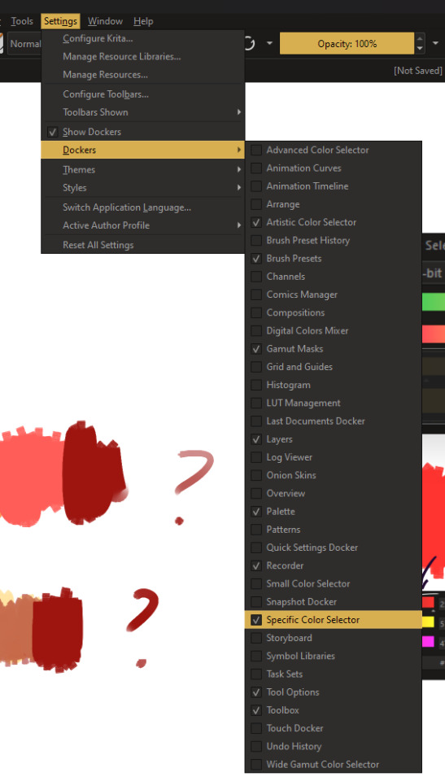Open dropdown arrow left of Opacity slider
Screen dimensions: 445x781
(269, 43)
